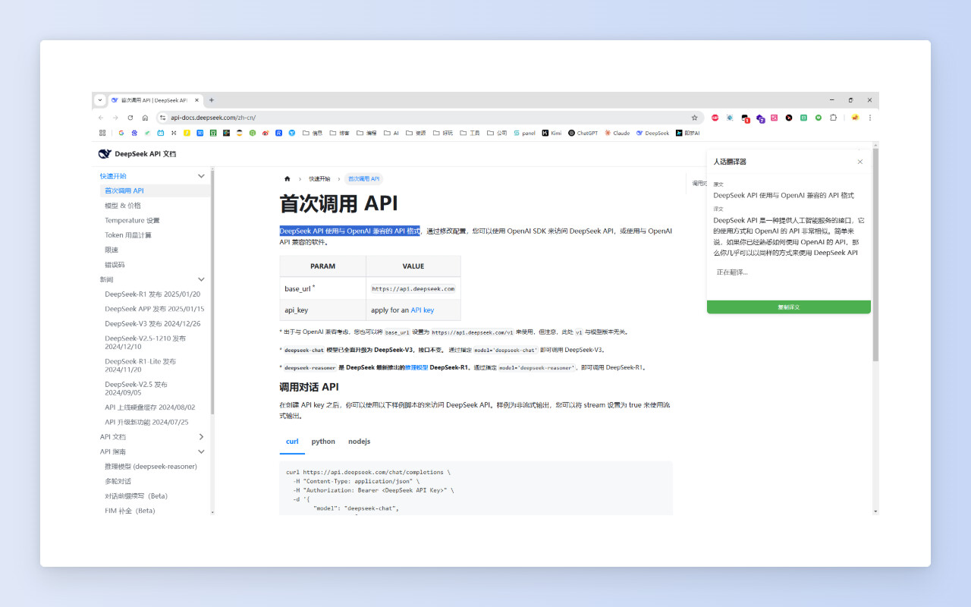Open the 即梦AI bookmark

click(688, 133)
